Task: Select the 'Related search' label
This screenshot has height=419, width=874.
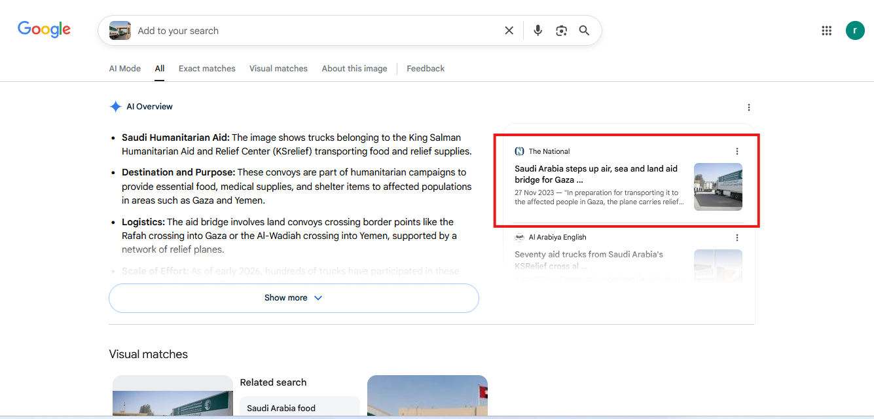Action: (273, 382)
